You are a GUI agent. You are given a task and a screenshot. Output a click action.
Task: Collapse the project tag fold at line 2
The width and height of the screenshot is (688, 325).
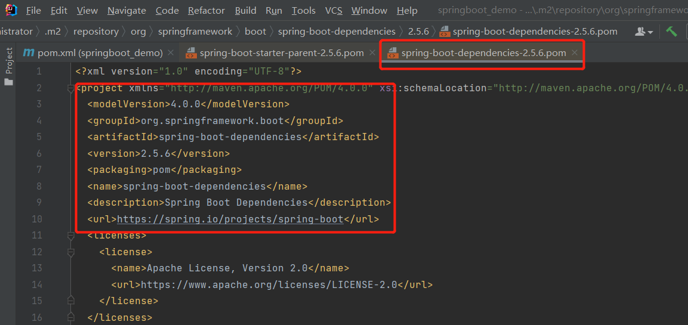(70, 88)
